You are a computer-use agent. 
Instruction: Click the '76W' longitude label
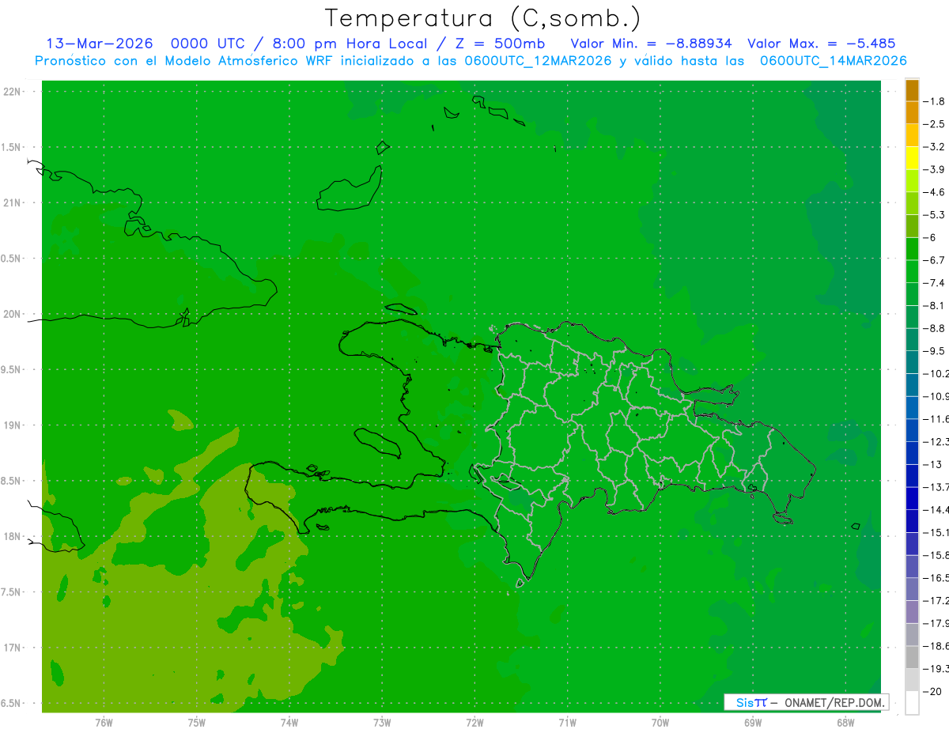click(x=104, y=723)
